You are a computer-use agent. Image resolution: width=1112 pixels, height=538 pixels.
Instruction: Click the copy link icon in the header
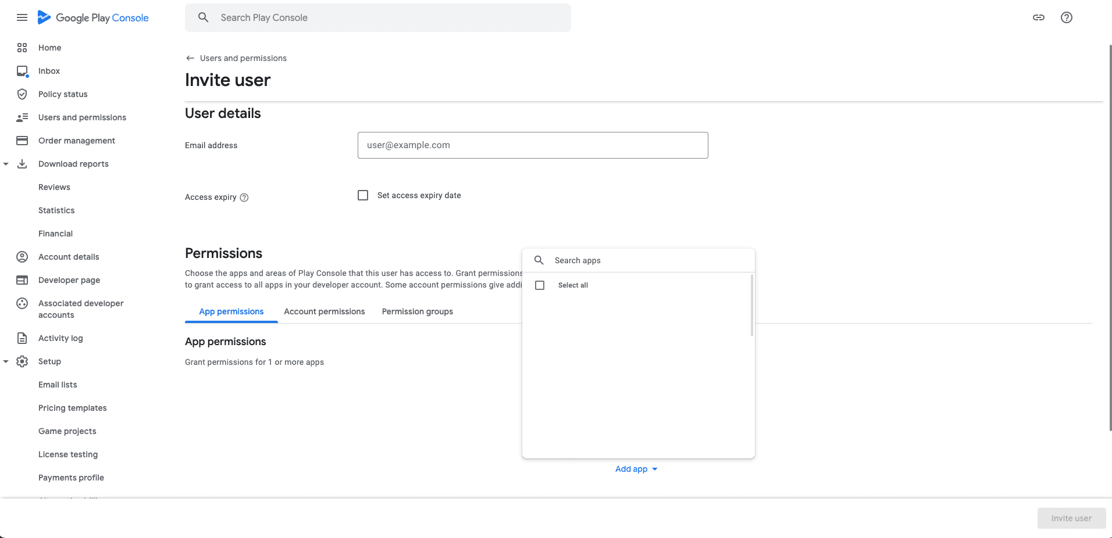coord(1039,17)
